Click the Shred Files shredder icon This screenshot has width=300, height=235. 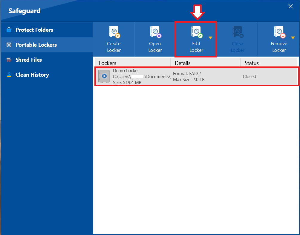point(9,60)
